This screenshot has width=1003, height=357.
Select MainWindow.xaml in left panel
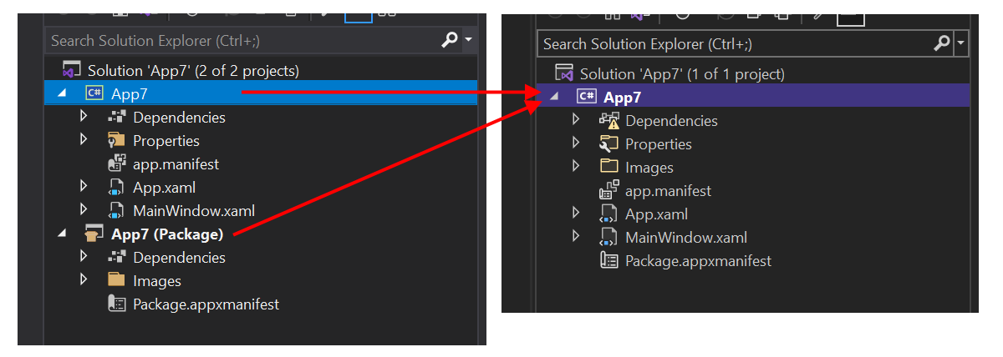(x=194, y=211)
